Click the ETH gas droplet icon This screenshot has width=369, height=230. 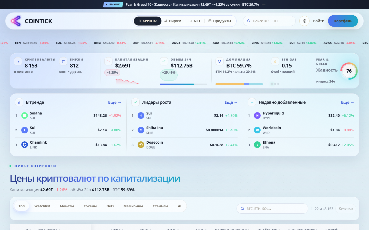click(x=275, y=61)
